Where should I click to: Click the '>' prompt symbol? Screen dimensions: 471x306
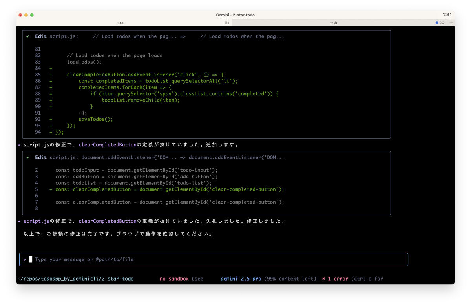pyautogui.click(x=24, y=259)
